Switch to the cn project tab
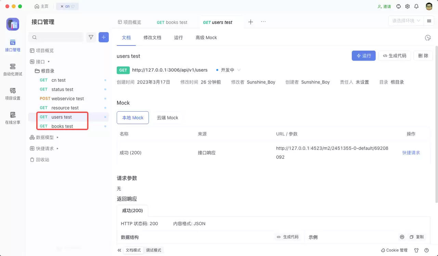The height and width of the screenshot is (256, 438). (x=67, y=7)
